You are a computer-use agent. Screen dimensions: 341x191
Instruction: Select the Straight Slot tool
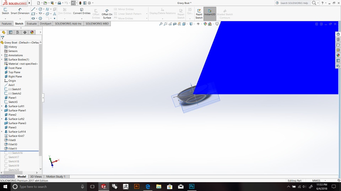click(33, 18)
